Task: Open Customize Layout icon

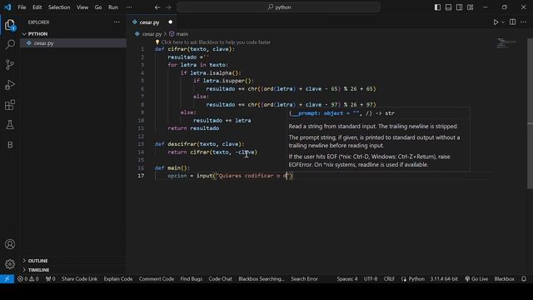Action: pyautogui.click(x=470, y=7)
